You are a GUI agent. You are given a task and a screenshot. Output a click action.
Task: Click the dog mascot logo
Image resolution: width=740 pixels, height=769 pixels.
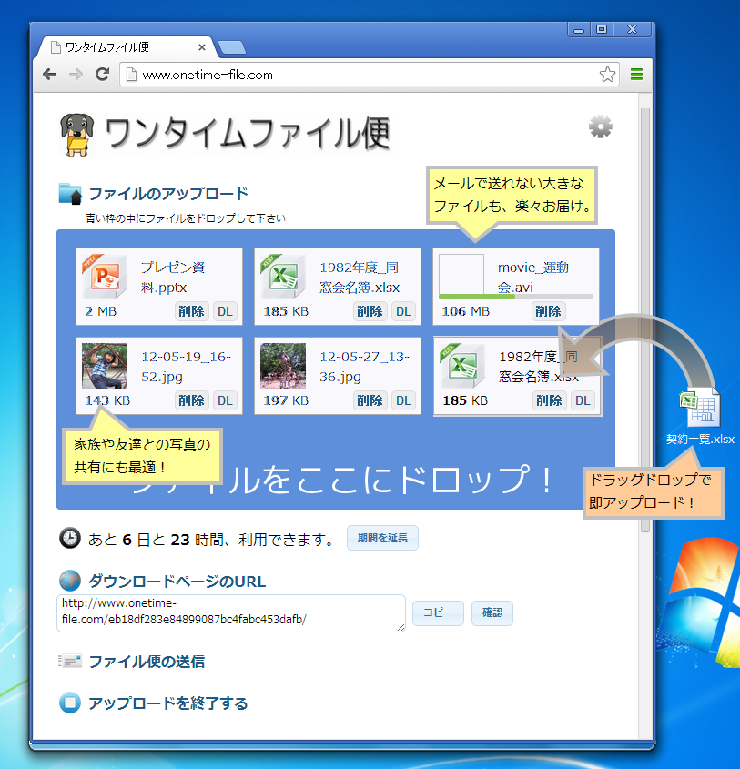(x=77, y=135)
